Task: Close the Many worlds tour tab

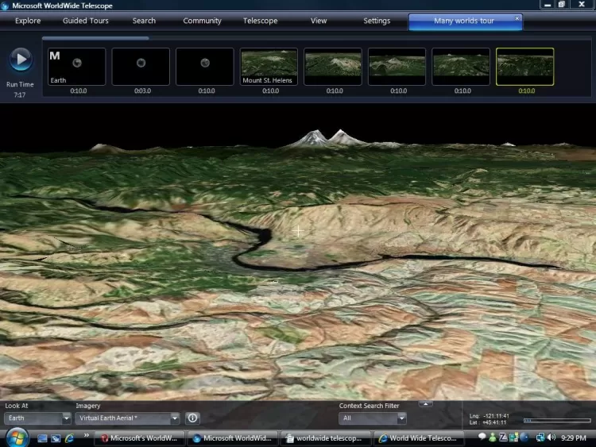Action: click(x=517, y=17)
